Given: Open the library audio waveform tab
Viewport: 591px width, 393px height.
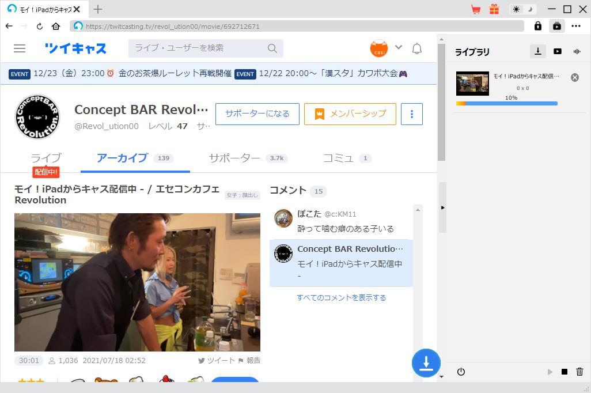Looking at the screenshot, I should (577, 51).
